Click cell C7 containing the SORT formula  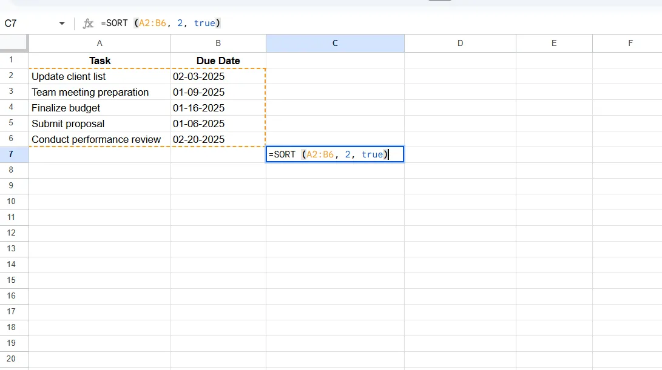pos(335,154)
